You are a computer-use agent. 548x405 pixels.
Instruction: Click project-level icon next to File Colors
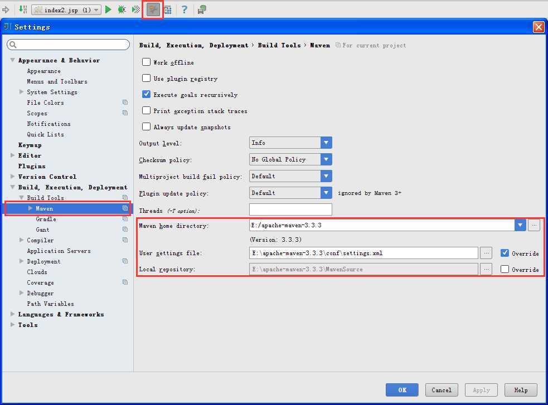[x=125, y=103]
